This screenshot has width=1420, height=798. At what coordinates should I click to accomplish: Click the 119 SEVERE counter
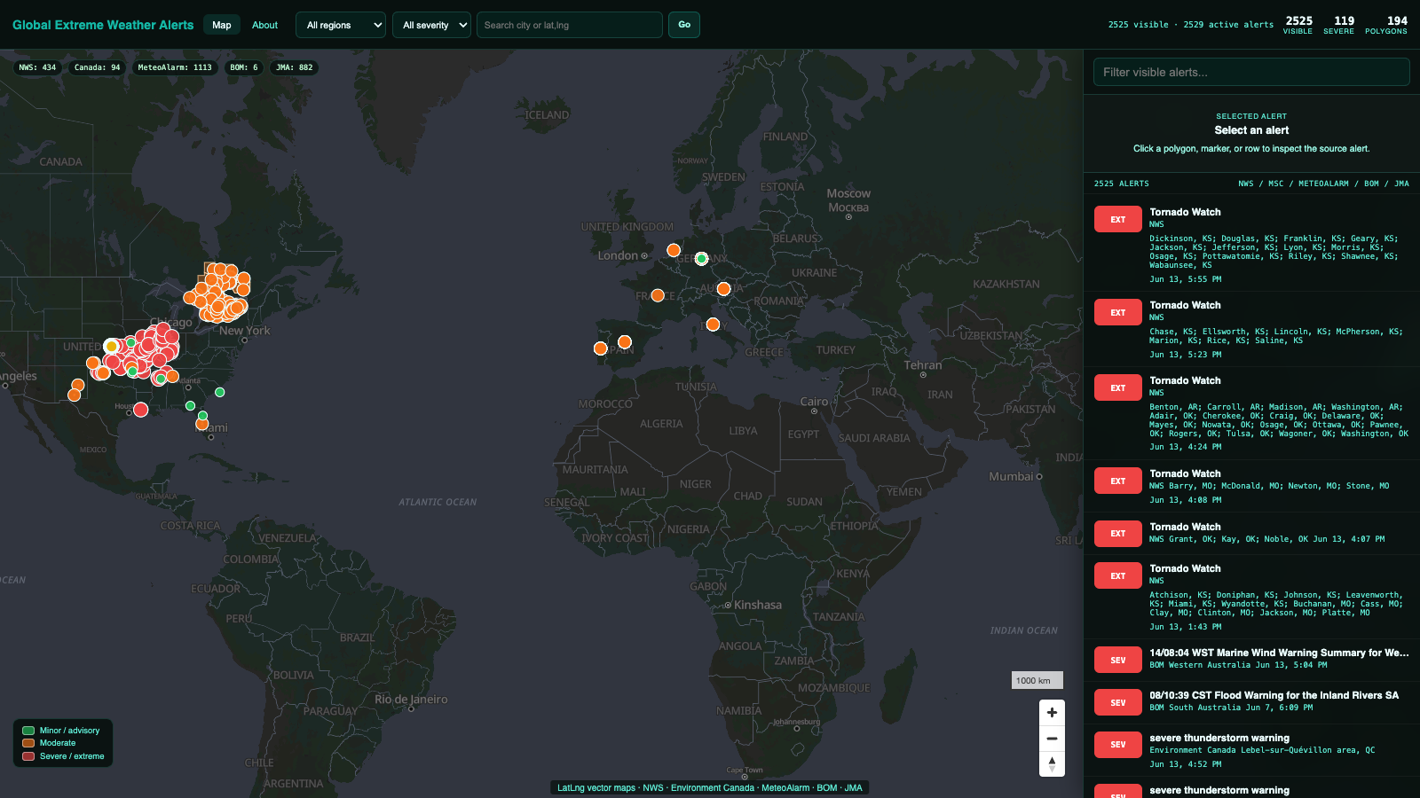tap(1339, 25)
